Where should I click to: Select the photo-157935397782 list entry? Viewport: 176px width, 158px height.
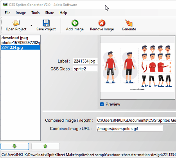pyautogui.click(x=21, y=42)
